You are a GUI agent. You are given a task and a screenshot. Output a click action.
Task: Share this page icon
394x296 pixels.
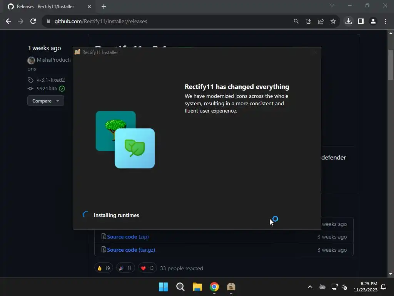321,22
